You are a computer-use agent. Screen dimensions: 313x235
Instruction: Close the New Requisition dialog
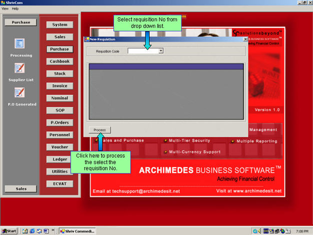pyautogui.click(x=245, y=39)
